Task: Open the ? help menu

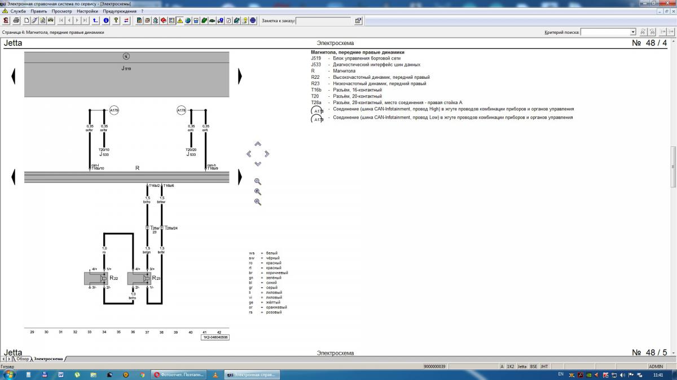Action: click(x=142, y=11)
